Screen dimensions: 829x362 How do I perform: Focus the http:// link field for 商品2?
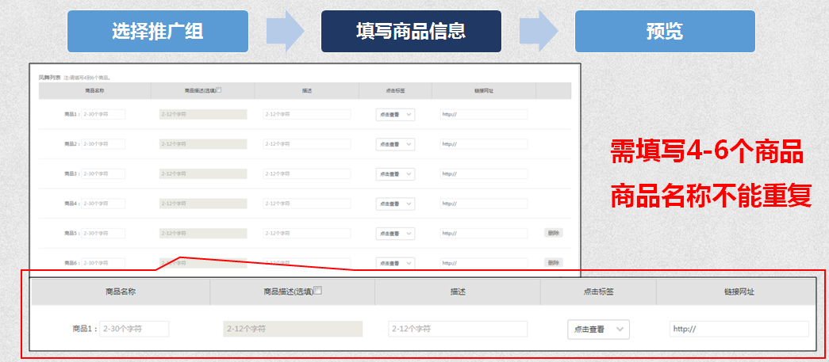pyautogui.click(x=484, y=144)
